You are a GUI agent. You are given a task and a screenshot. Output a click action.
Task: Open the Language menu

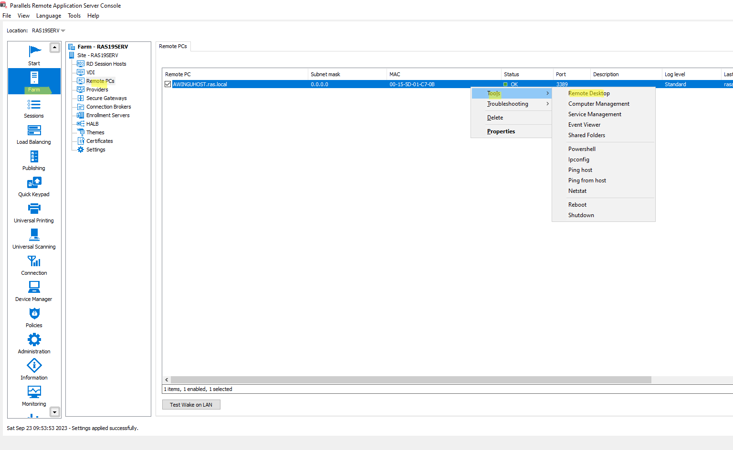pyautogui.click(x=49, y=16)
